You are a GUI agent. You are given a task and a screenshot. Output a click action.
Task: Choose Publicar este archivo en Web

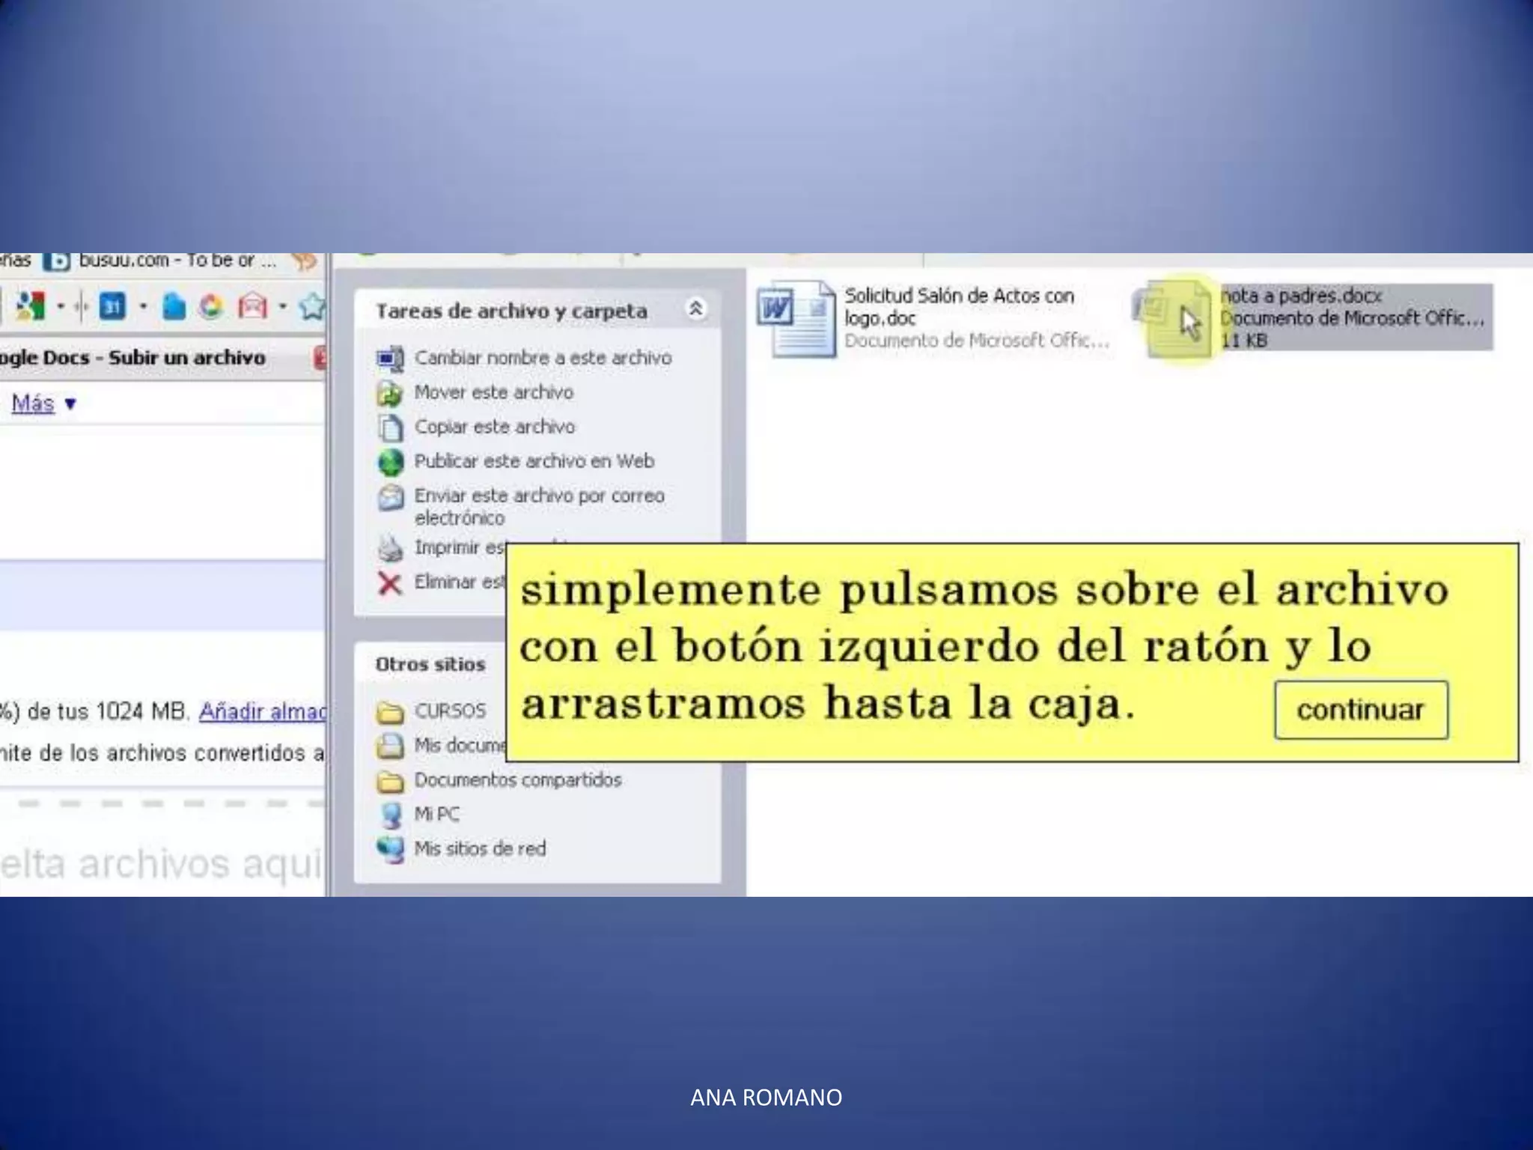coord(534,461)
